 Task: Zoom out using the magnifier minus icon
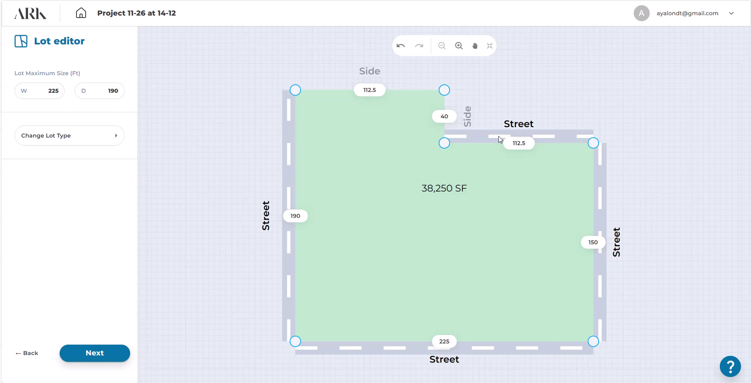coord(442,46)
